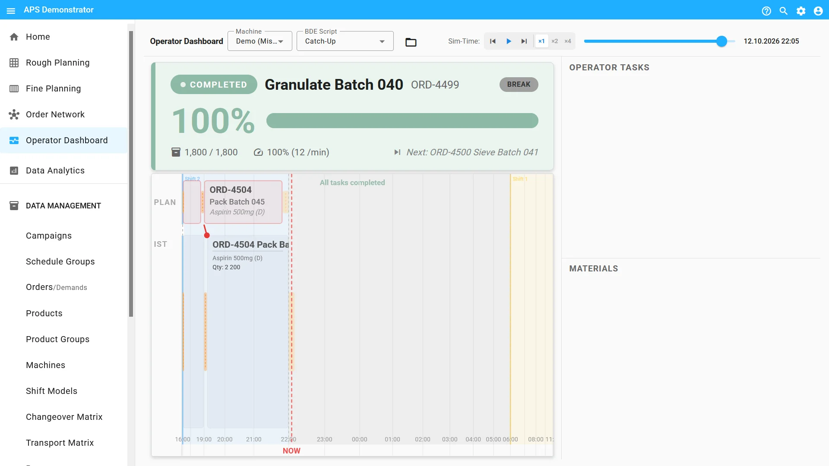
Task: Click the search magnifier icon
Action: [x=784, y=11]
